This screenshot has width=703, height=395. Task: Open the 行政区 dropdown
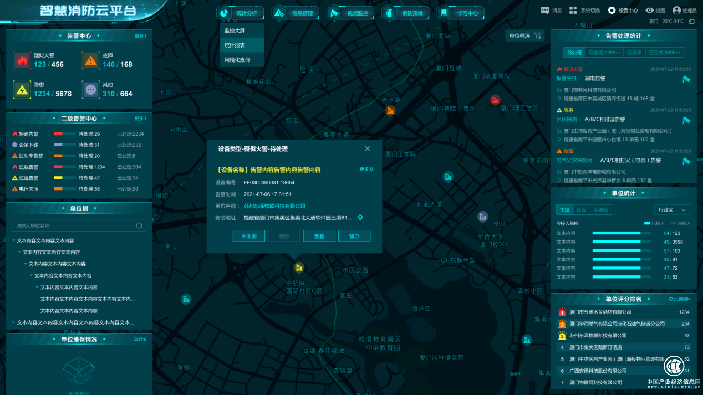tap(673, 210)
